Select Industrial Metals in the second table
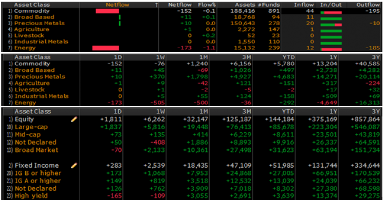This screenshot has width=383, height=200. pos(42,96)
